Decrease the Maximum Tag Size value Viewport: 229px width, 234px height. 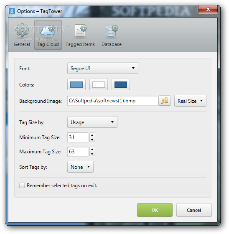point(92,154)
